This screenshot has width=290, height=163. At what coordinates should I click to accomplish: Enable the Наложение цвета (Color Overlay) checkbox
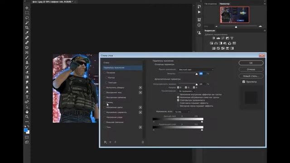tap(105, 107)
